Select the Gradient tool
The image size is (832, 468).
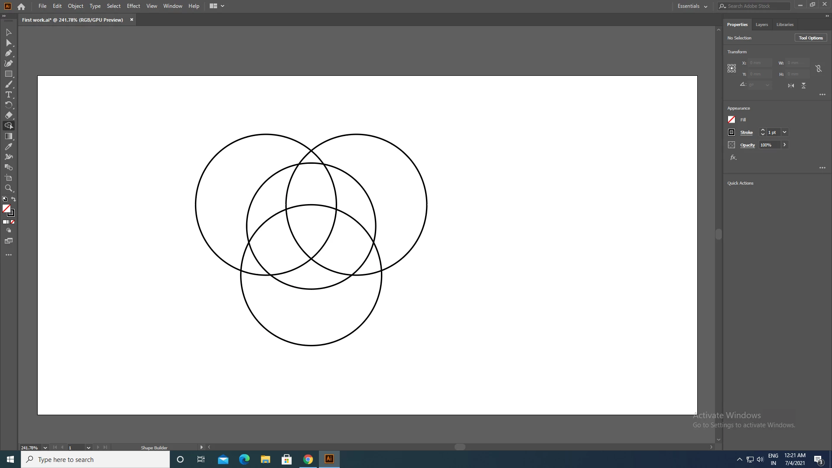[8, 136]
